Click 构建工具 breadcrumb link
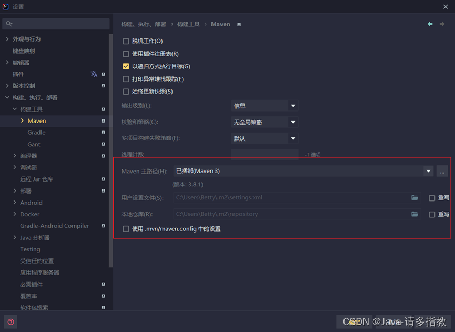Viewport: 455px width, 332px height. coord(188,24)
